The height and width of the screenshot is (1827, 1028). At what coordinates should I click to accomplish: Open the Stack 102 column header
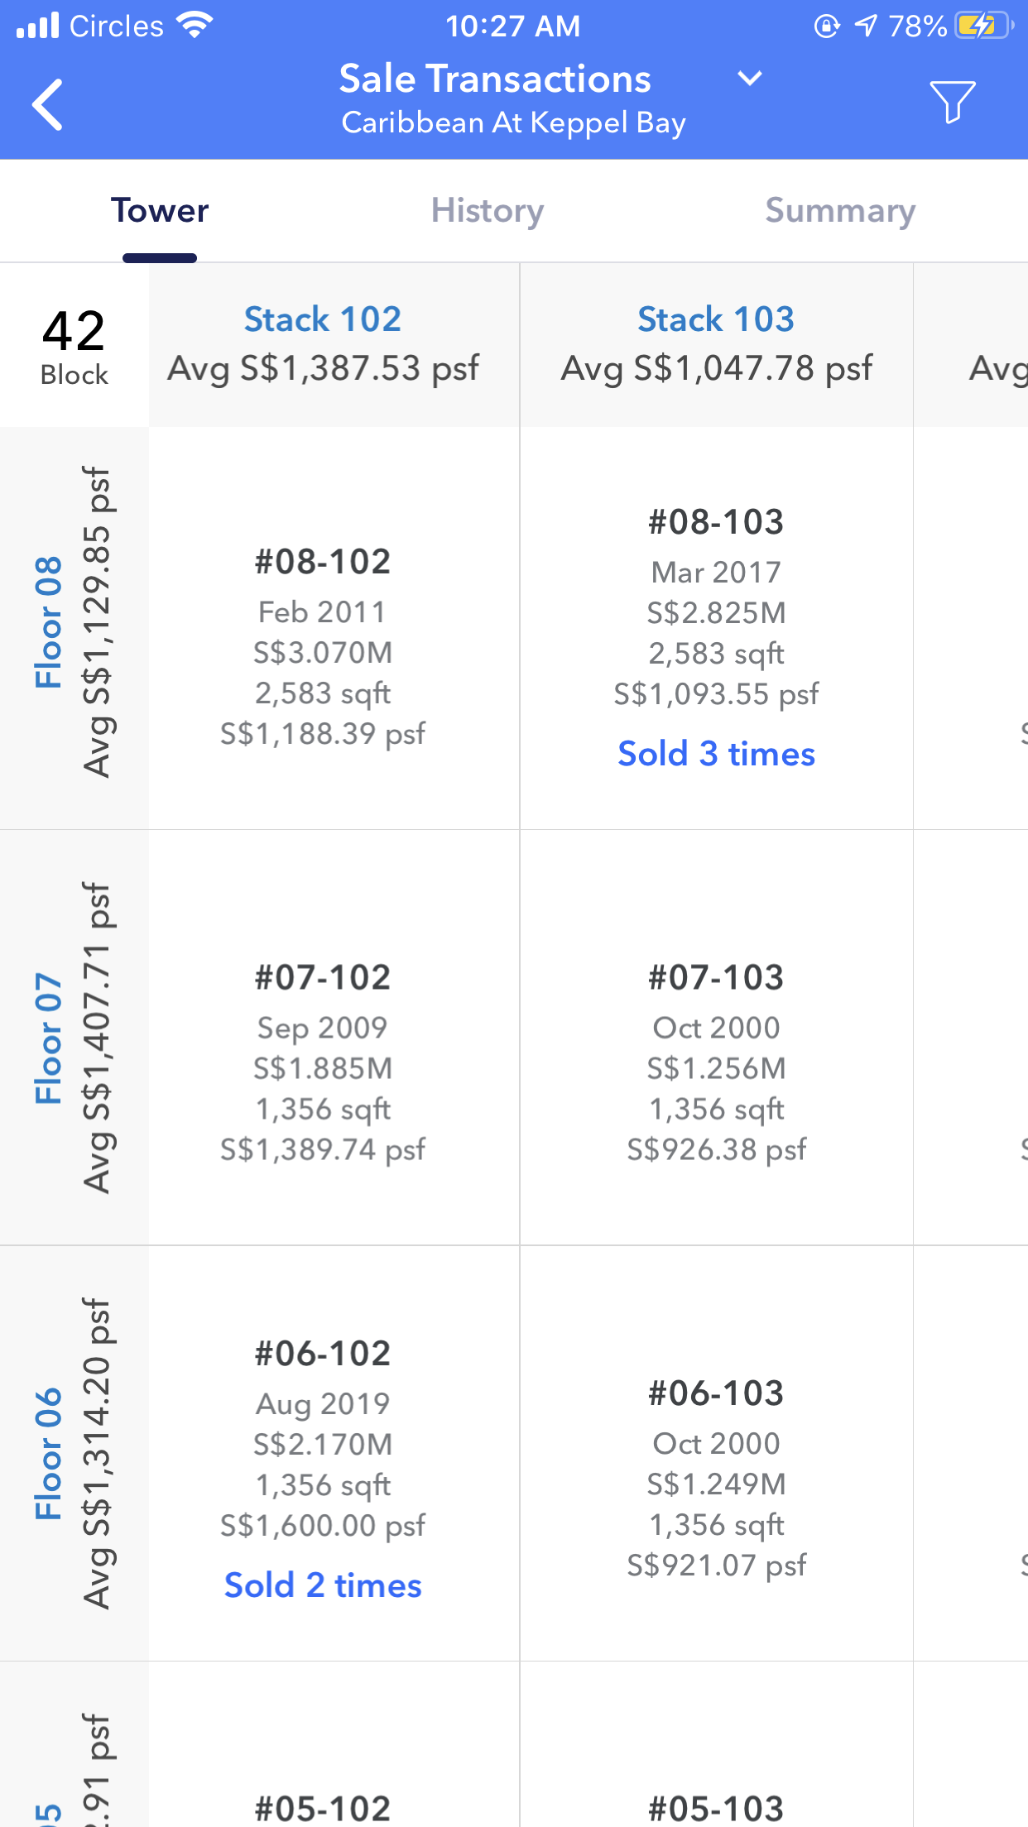tap(323, 320)
